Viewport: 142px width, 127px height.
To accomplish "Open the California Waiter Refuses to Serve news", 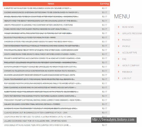I will 38,117.
